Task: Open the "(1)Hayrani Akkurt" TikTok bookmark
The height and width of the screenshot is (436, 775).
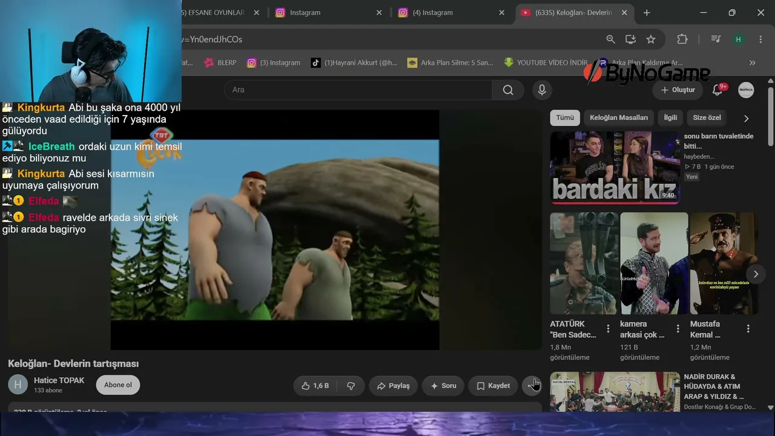Action: point(354,62)
